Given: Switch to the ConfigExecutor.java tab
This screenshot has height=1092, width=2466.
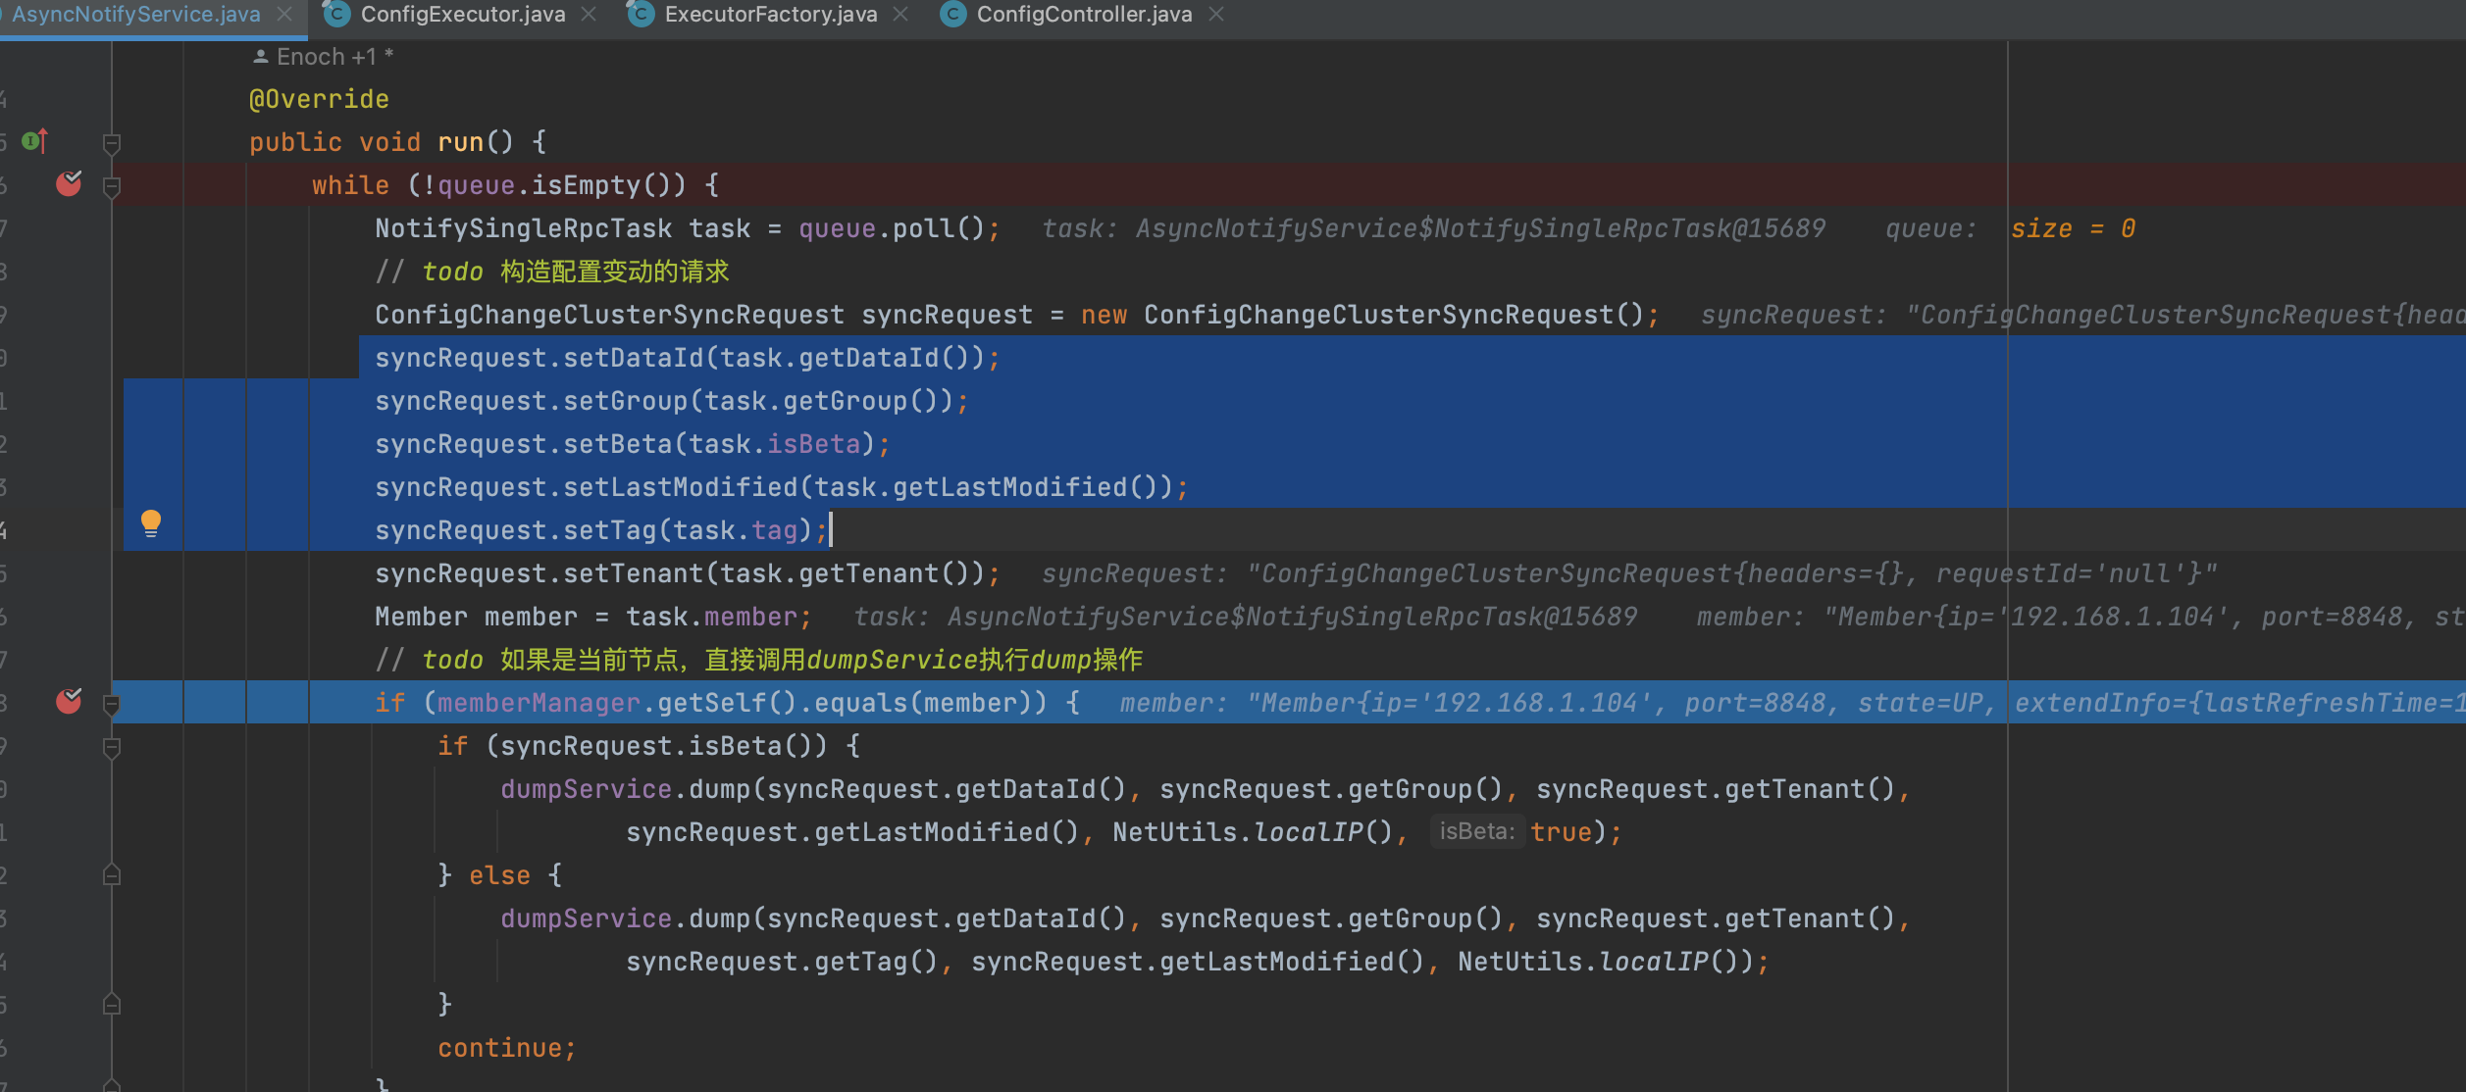Looking at the screenshot, I should click(x=462, y=15).
